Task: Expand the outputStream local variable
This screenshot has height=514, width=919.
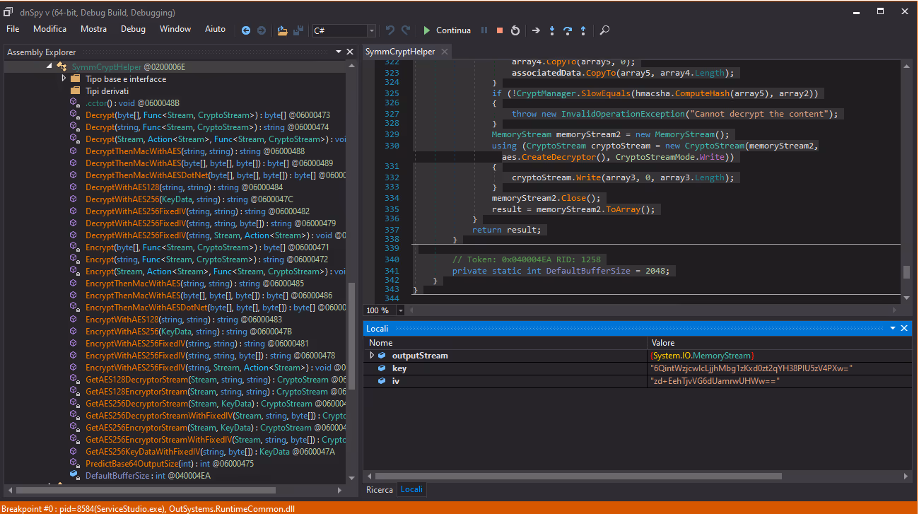Action: pos(372,356)
